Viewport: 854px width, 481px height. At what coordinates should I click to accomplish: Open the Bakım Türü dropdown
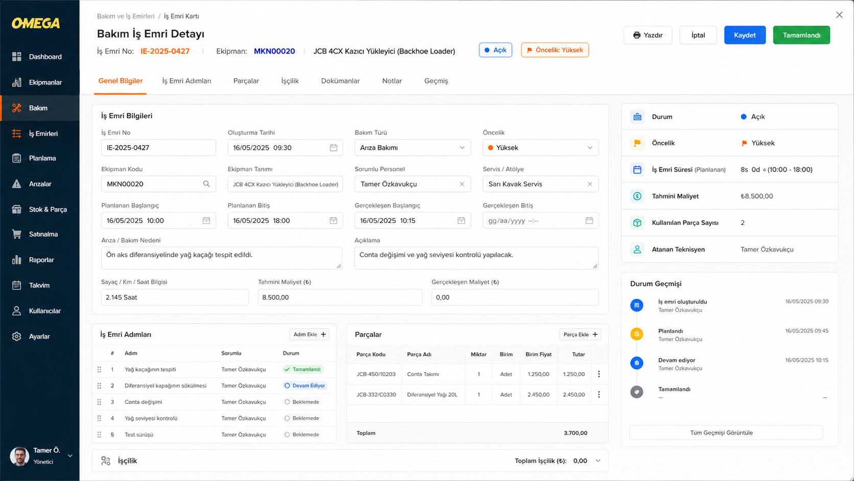(413, 148)
